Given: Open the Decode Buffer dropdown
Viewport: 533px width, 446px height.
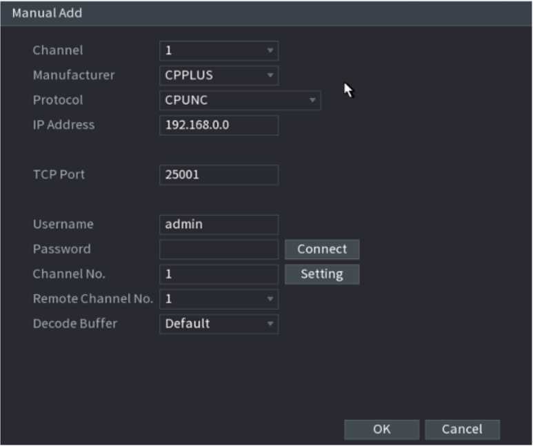Looking at the screenshot, I should [219, 323].
